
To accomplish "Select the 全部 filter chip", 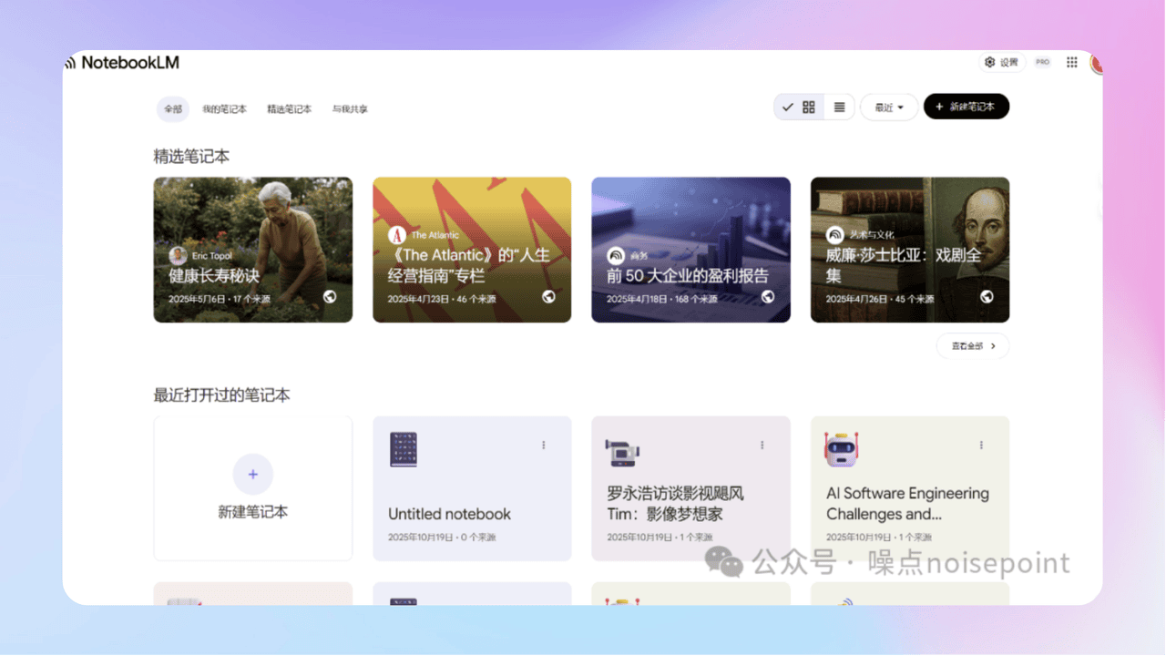I will click(173, 108).
